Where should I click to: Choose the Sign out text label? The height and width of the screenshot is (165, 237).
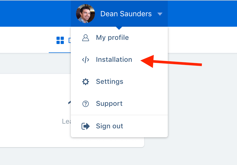pyautogui.click(x=109, y=126)
